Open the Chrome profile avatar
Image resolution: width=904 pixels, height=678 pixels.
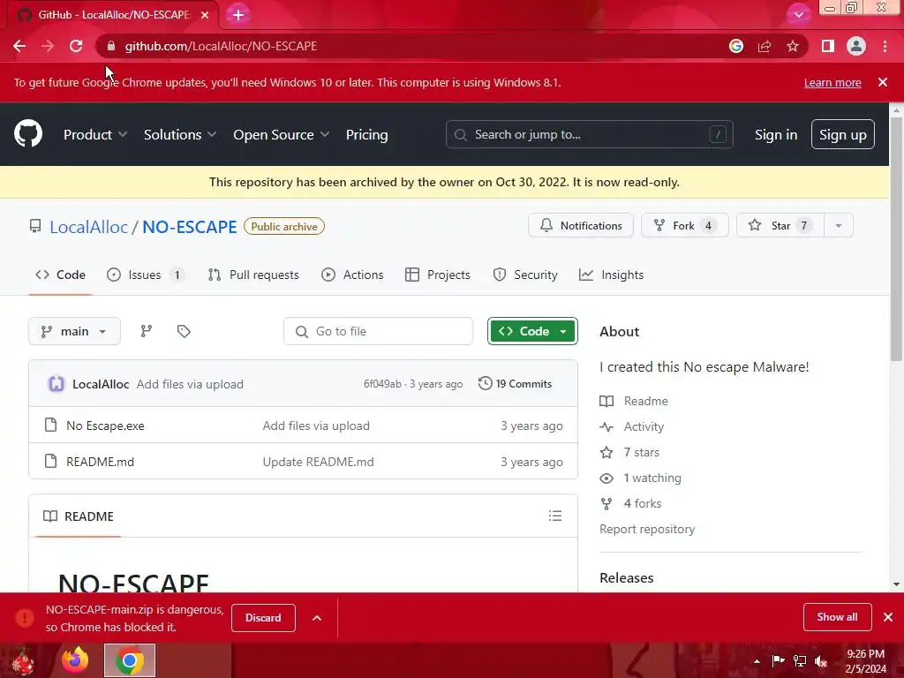coord(856,46)
